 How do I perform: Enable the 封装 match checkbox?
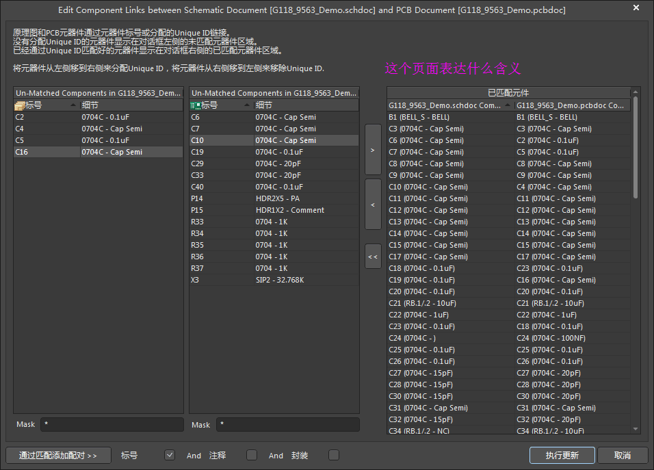click(x=334, y=455)
